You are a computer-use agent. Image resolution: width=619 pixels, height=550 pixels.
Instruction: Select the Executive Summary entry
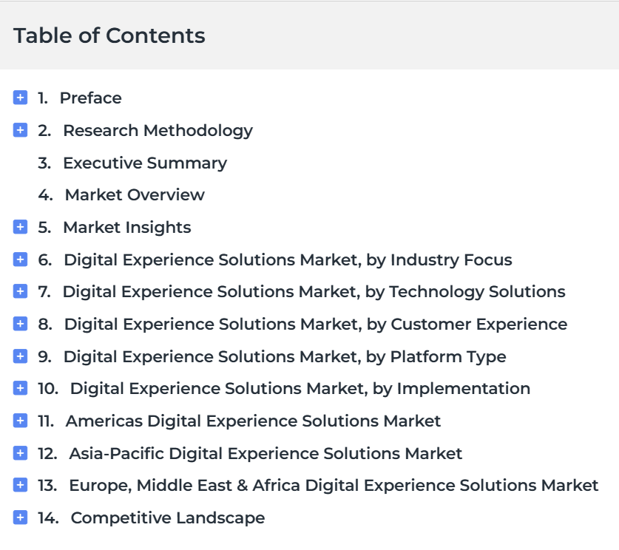click(x=145, y=163)
